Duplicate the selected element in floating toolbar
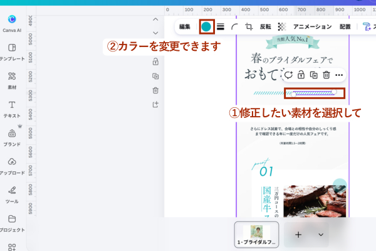The width and height of the screenshot is (376, 251). click(314, 75)
